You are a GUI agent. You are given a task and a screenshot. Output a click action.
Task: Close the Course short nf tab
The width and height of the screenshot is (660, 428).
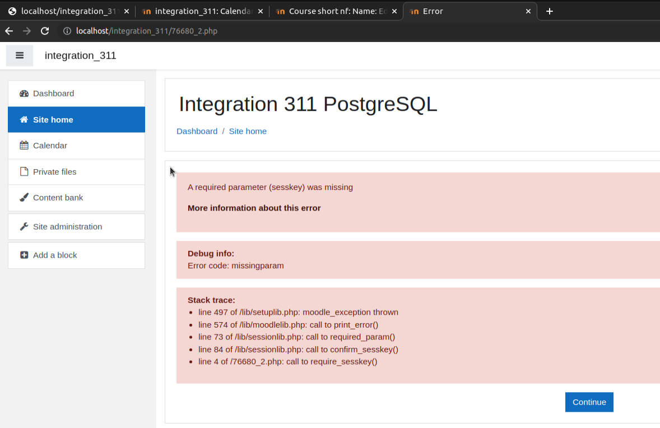click(x=394, y=11)
